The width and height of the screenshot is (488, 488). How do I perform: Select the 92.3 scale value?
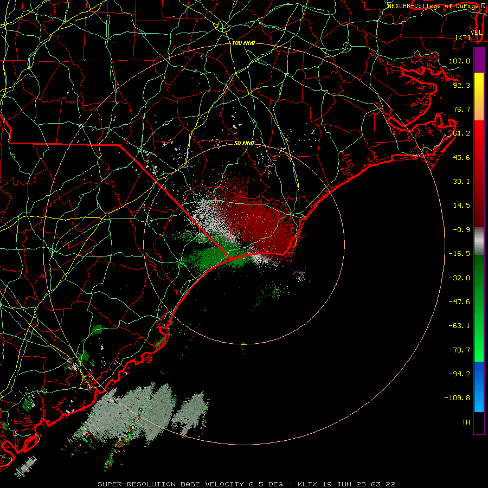pyautogui.click(x=461, y=85)
